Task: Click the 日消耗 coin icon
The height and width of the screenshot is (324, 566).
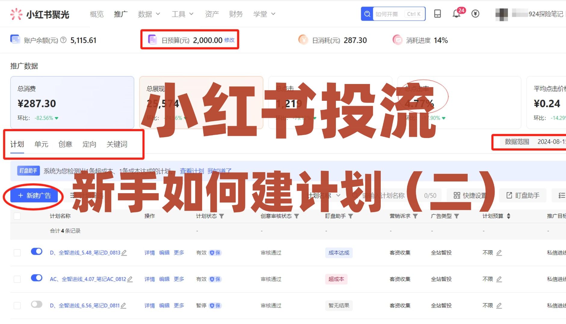Action: click(303, 40)
